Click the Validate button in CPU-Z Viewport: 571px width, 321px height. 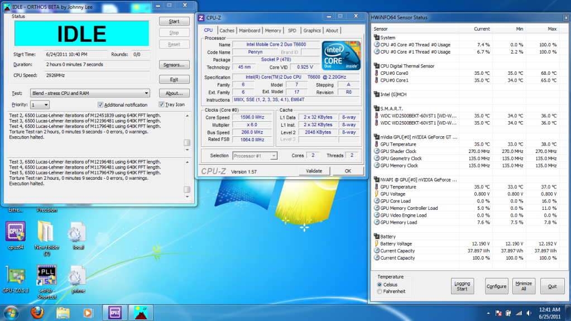pos(314,171)
